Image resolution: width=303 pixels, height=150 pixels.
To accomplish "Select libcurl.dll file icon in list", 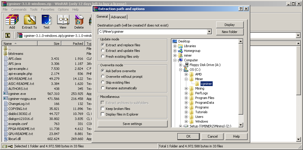I will (6, 139).
